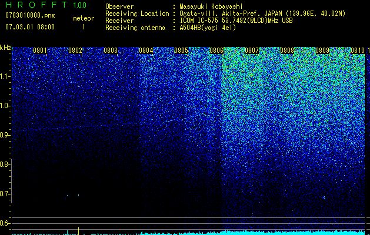The height and width of the screenshot is (235, 370).
Task: Click the 0804 time marker
Action: pyautogui.click(x=146, y=51)
